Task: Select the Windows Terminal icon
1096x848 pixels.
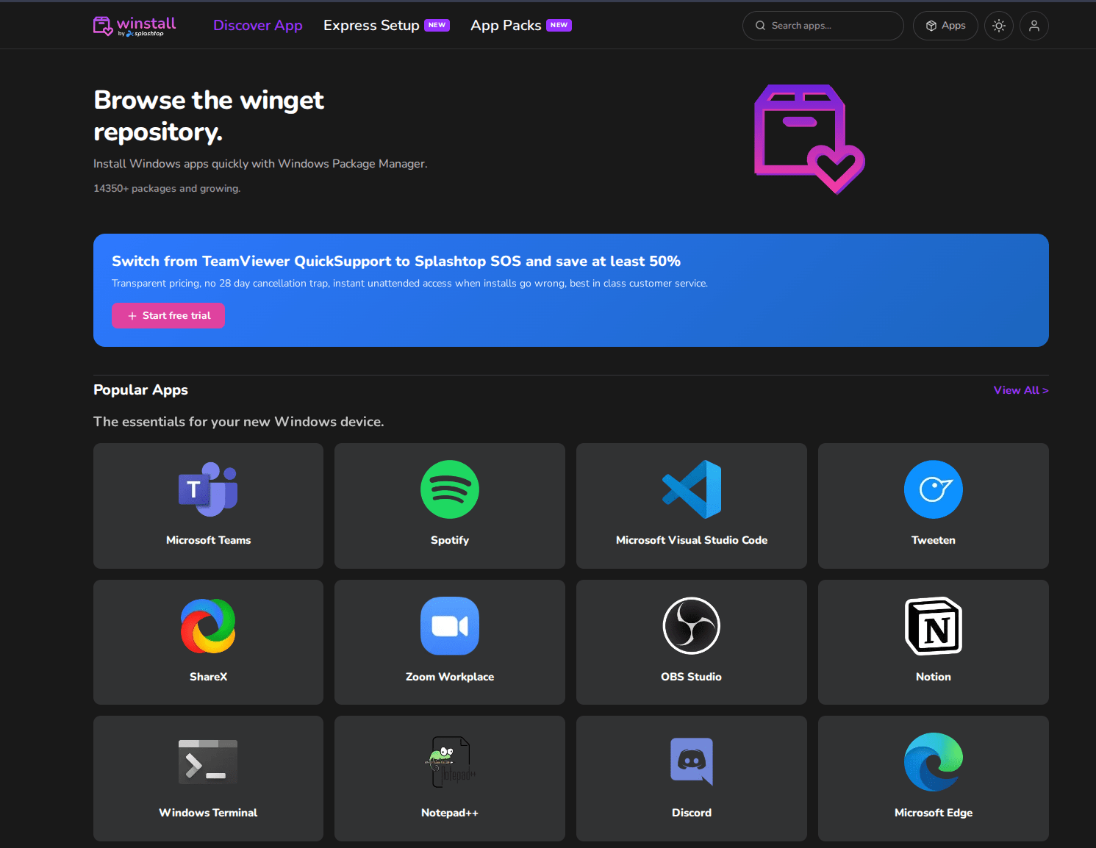Action: [x=208, y=762]
